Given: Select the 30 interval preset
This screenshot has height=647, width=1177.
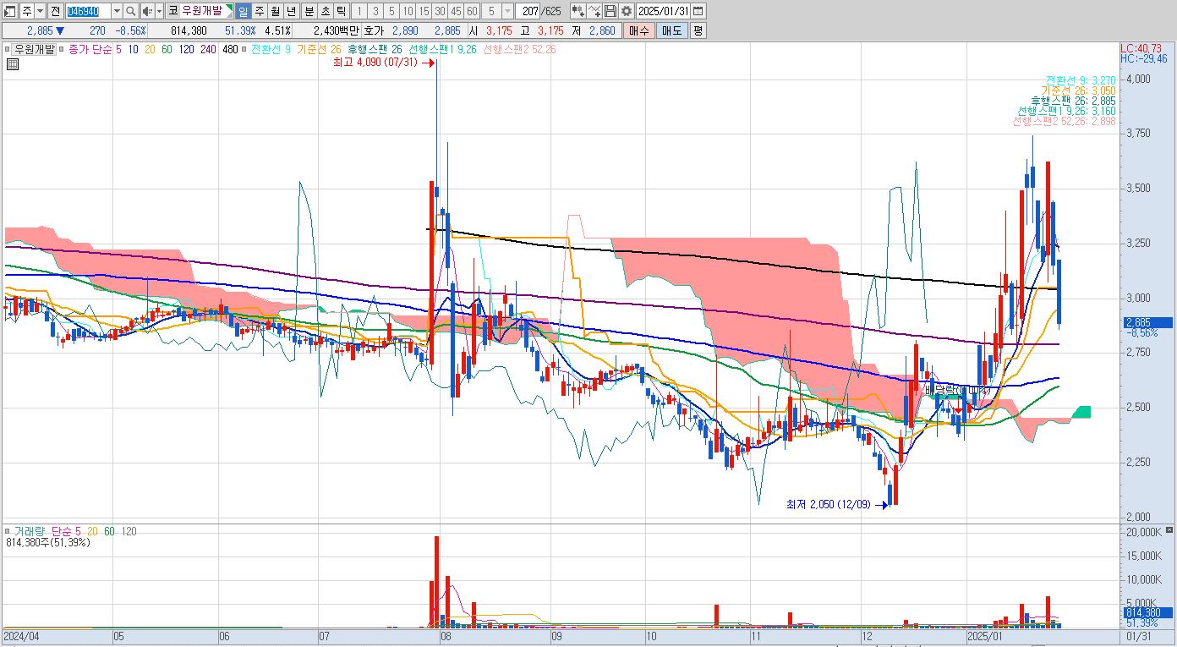Looking at the screenshot, I should click(x=440, y=11).
